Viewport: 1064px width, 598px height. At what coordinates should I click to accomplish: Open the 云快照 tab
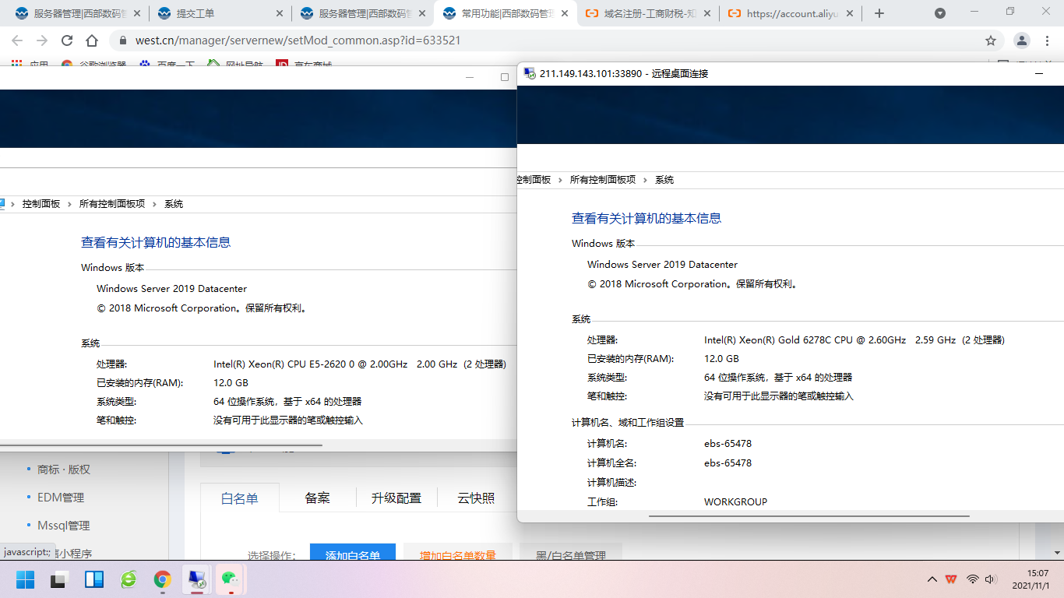point(476,498)
